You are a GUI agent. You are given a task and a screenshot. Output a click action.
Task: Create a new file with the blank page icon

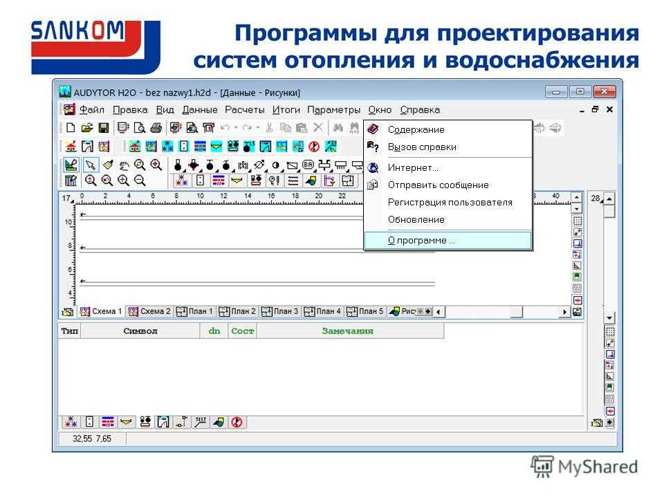click(71, 127)
